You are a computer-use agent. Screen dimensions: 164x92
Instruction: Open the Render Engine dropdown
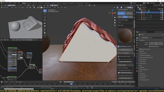pos(156,38)
